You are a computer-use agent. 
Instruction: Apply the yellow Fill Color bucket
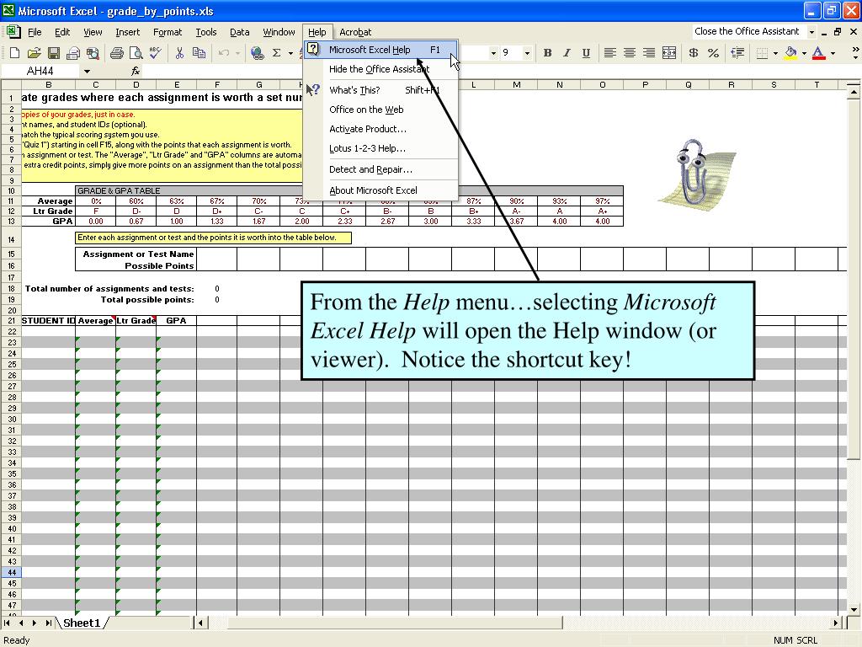pyautogui.click(x=790, y=53)
